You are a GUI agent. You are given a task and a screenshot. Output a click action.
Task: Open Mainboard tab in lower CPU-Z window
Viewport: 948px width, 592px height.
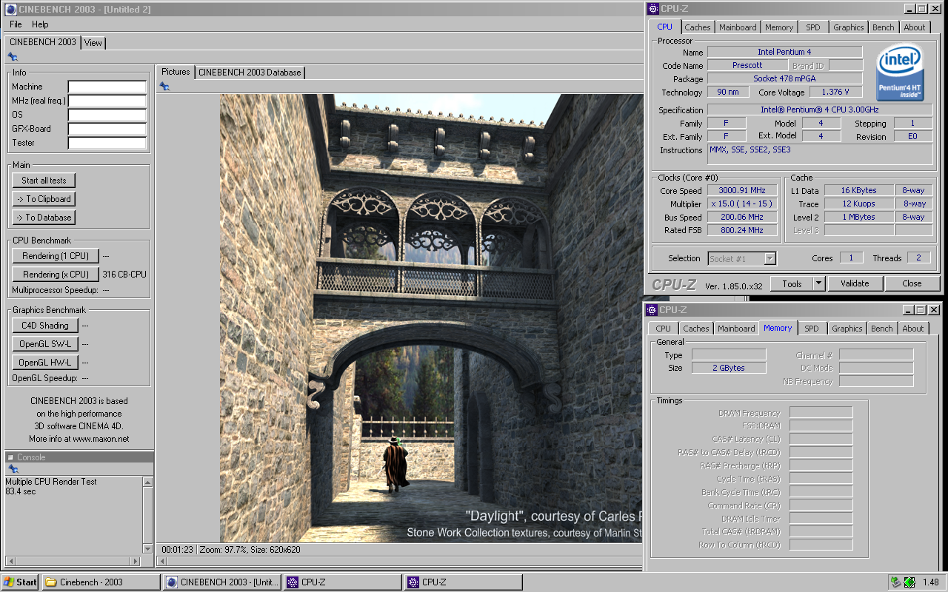click(736, 329)
